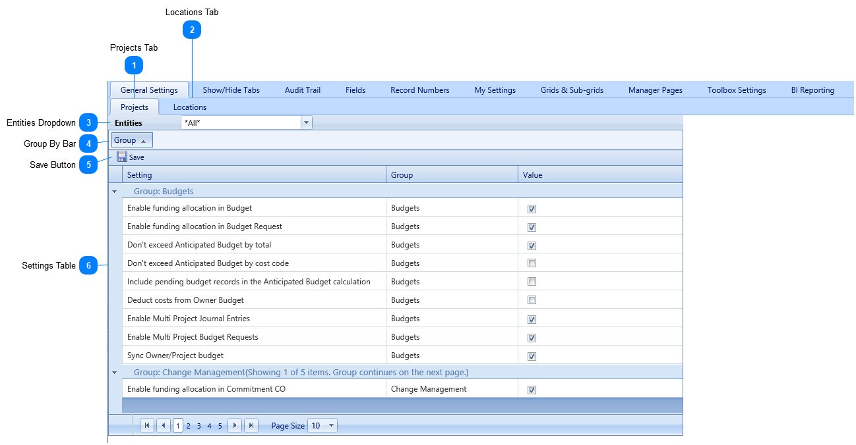Toggle Enable funding allocation in Budget checkbox
This screenshot has width=856, height=445.
pyautogui.click(x=532, y=209)
